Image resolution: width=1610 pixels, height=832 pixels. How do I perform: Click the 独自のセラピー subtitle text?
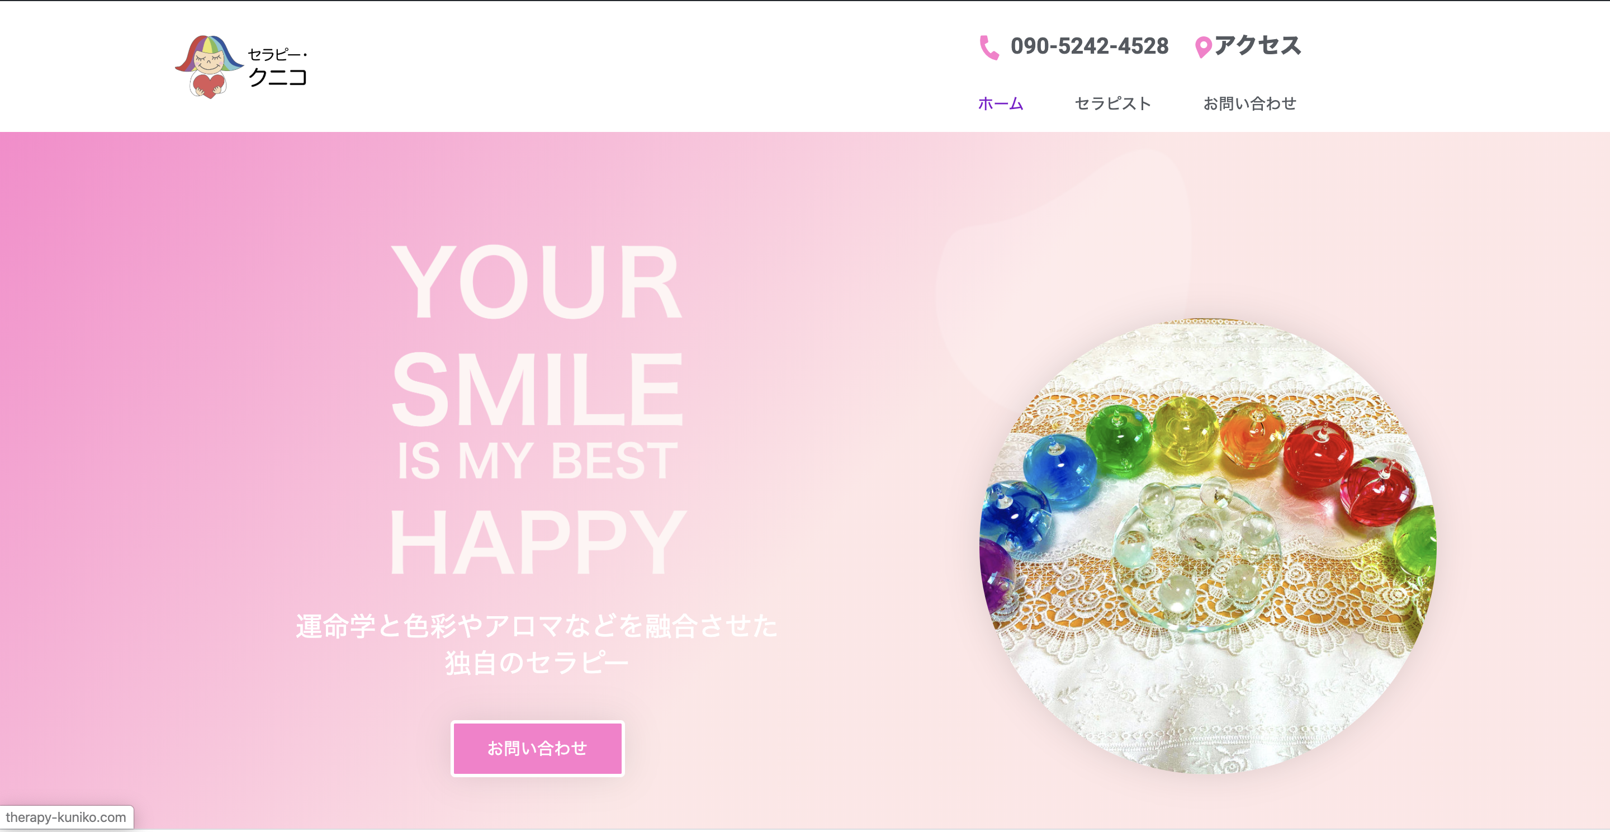[x=537, y=663]
